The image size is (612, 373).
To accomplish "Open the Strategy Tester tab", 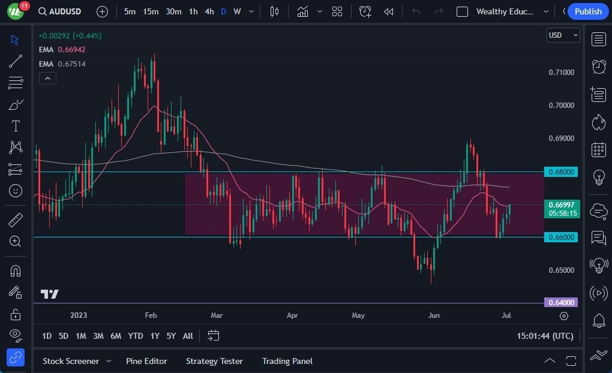I will pyautogui.click(x=214, y=361).
